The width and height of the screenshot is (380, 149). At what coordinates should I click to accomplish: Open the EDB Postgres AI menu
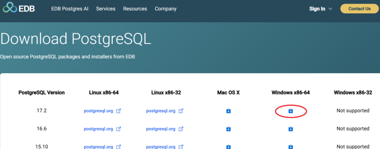70,9
